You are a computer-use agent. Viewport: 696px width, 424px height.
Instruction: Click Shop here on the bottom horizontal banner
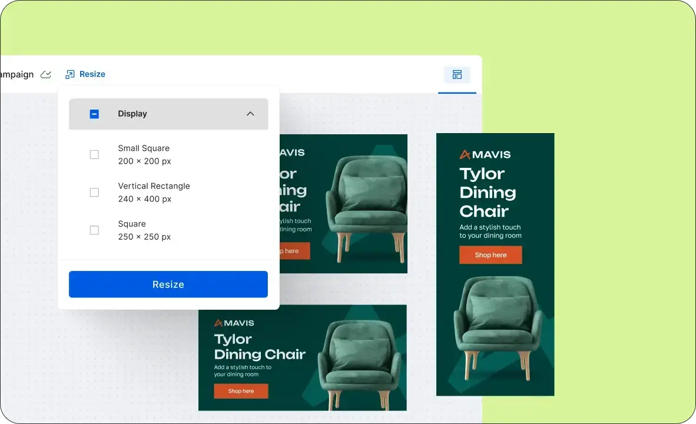[x=241, y=391]
